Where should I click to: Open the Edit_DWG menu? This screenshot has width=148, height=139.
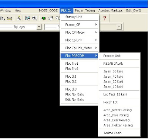(x=134, y=11)
